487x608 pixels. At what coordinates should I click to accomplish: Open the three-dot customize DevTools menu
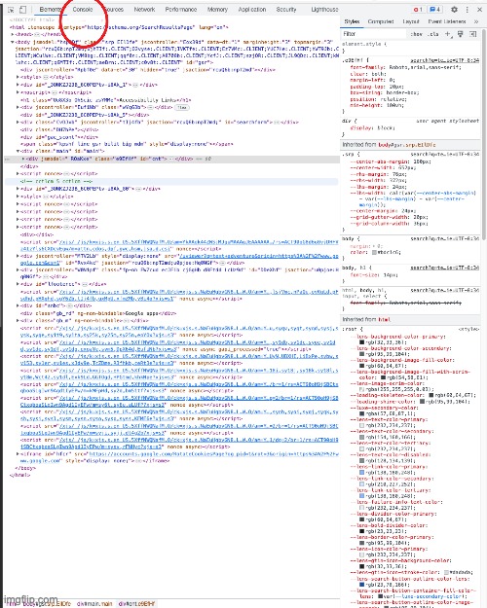tap(467, 10)
